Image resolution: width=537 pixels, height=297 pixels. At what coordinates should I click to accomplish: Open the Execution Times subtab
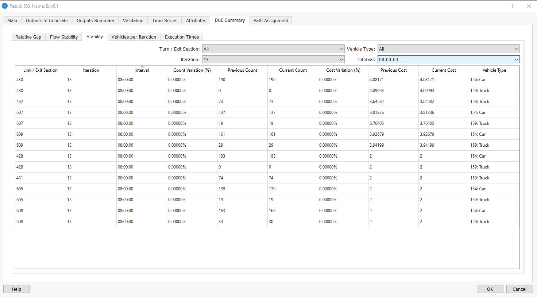coord(181,37)
